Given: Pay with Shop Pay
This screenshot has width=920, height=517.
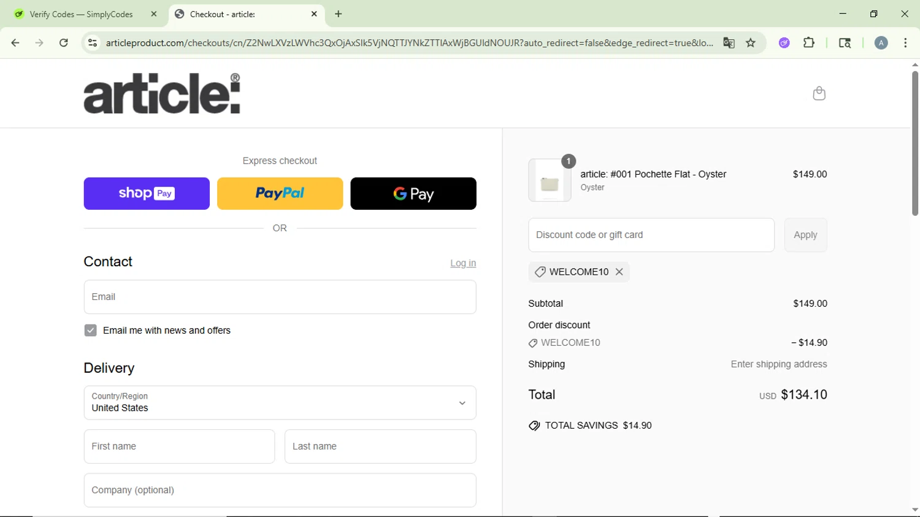Looking at the screenshot, I should (147, 194).
